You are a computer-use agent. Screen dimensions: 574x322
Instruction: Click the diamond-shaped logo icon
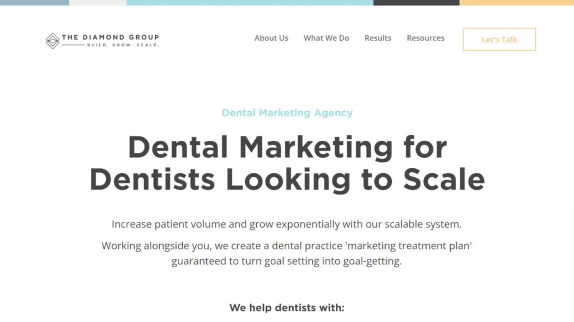53,41
